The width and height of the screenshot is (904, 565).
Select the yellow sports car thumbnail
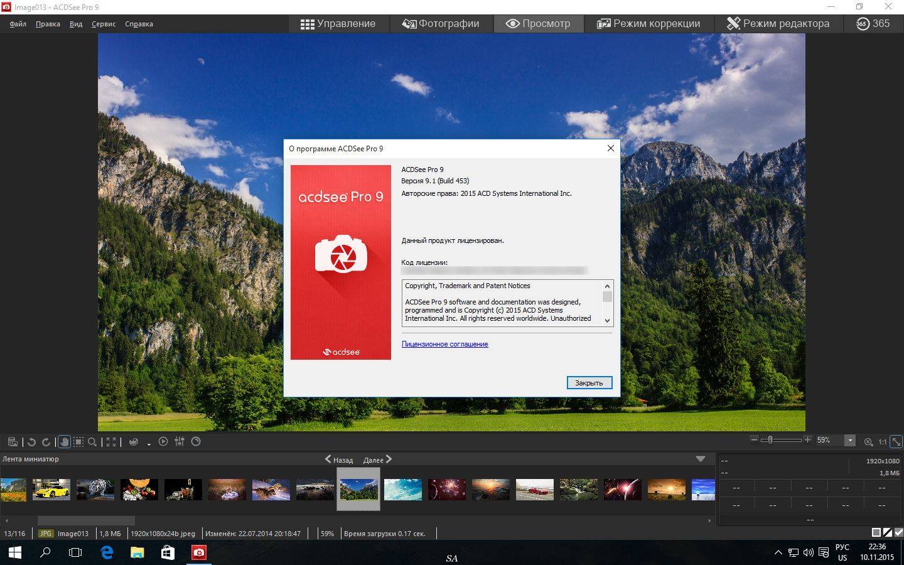click(x=51, y=490)
